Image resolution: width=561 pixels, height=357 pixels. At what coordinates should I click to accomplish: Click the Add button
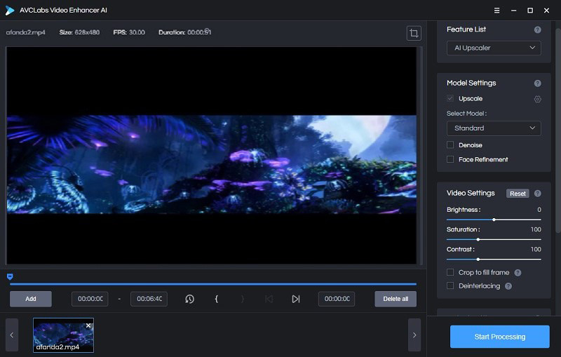[31, 299]
